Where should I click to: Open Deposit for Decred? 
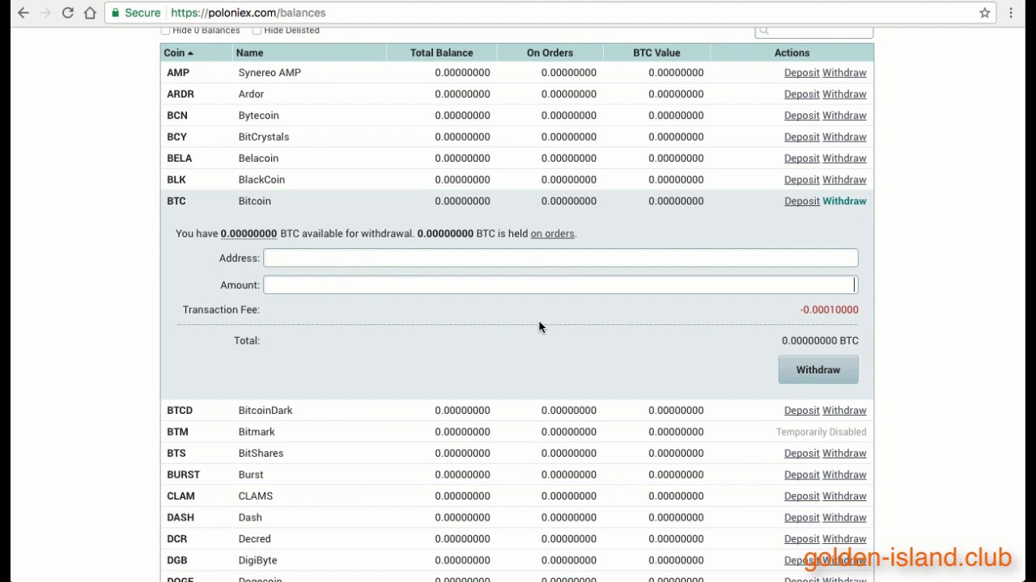(x=802, y=539)
